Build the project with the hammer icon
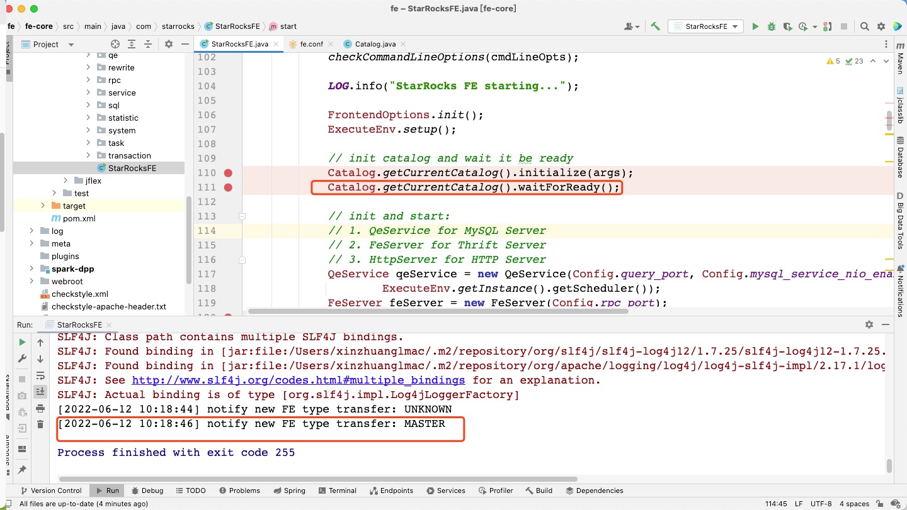The height and width of the screenshot is (510, 907). pos(655,26)
